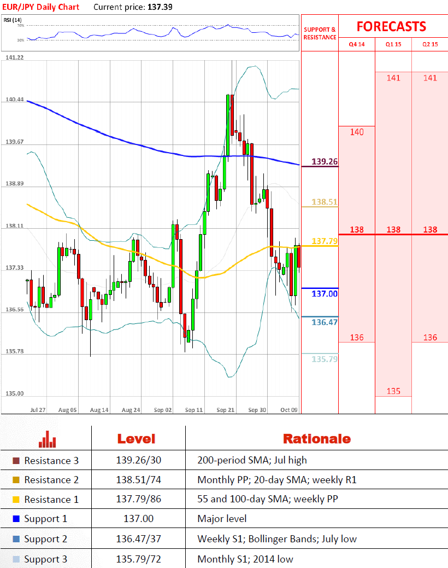The height and width of the screenshot is (568, 448).
Task: Click the Q2 15 forecast low value 136
Action: (430, 338)
